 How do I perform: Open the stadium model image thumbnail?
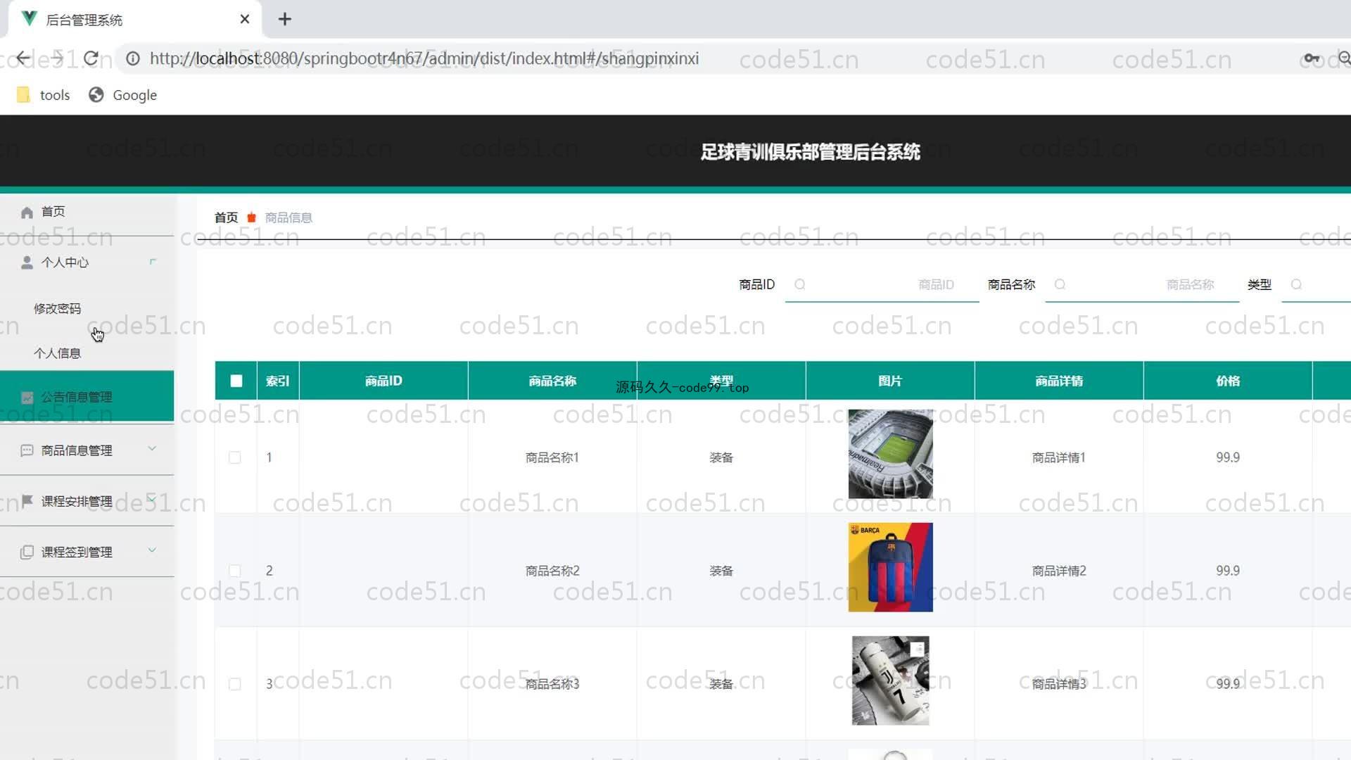[x=890, y=454]
